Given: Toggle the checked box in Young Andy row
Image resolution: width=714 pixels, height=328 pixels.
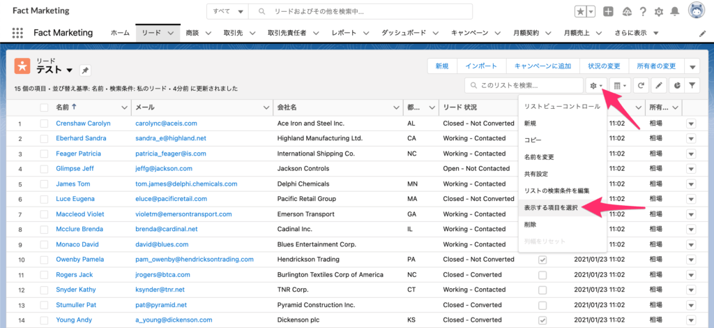Looking at the screenshot, I should tap(542, 320).
